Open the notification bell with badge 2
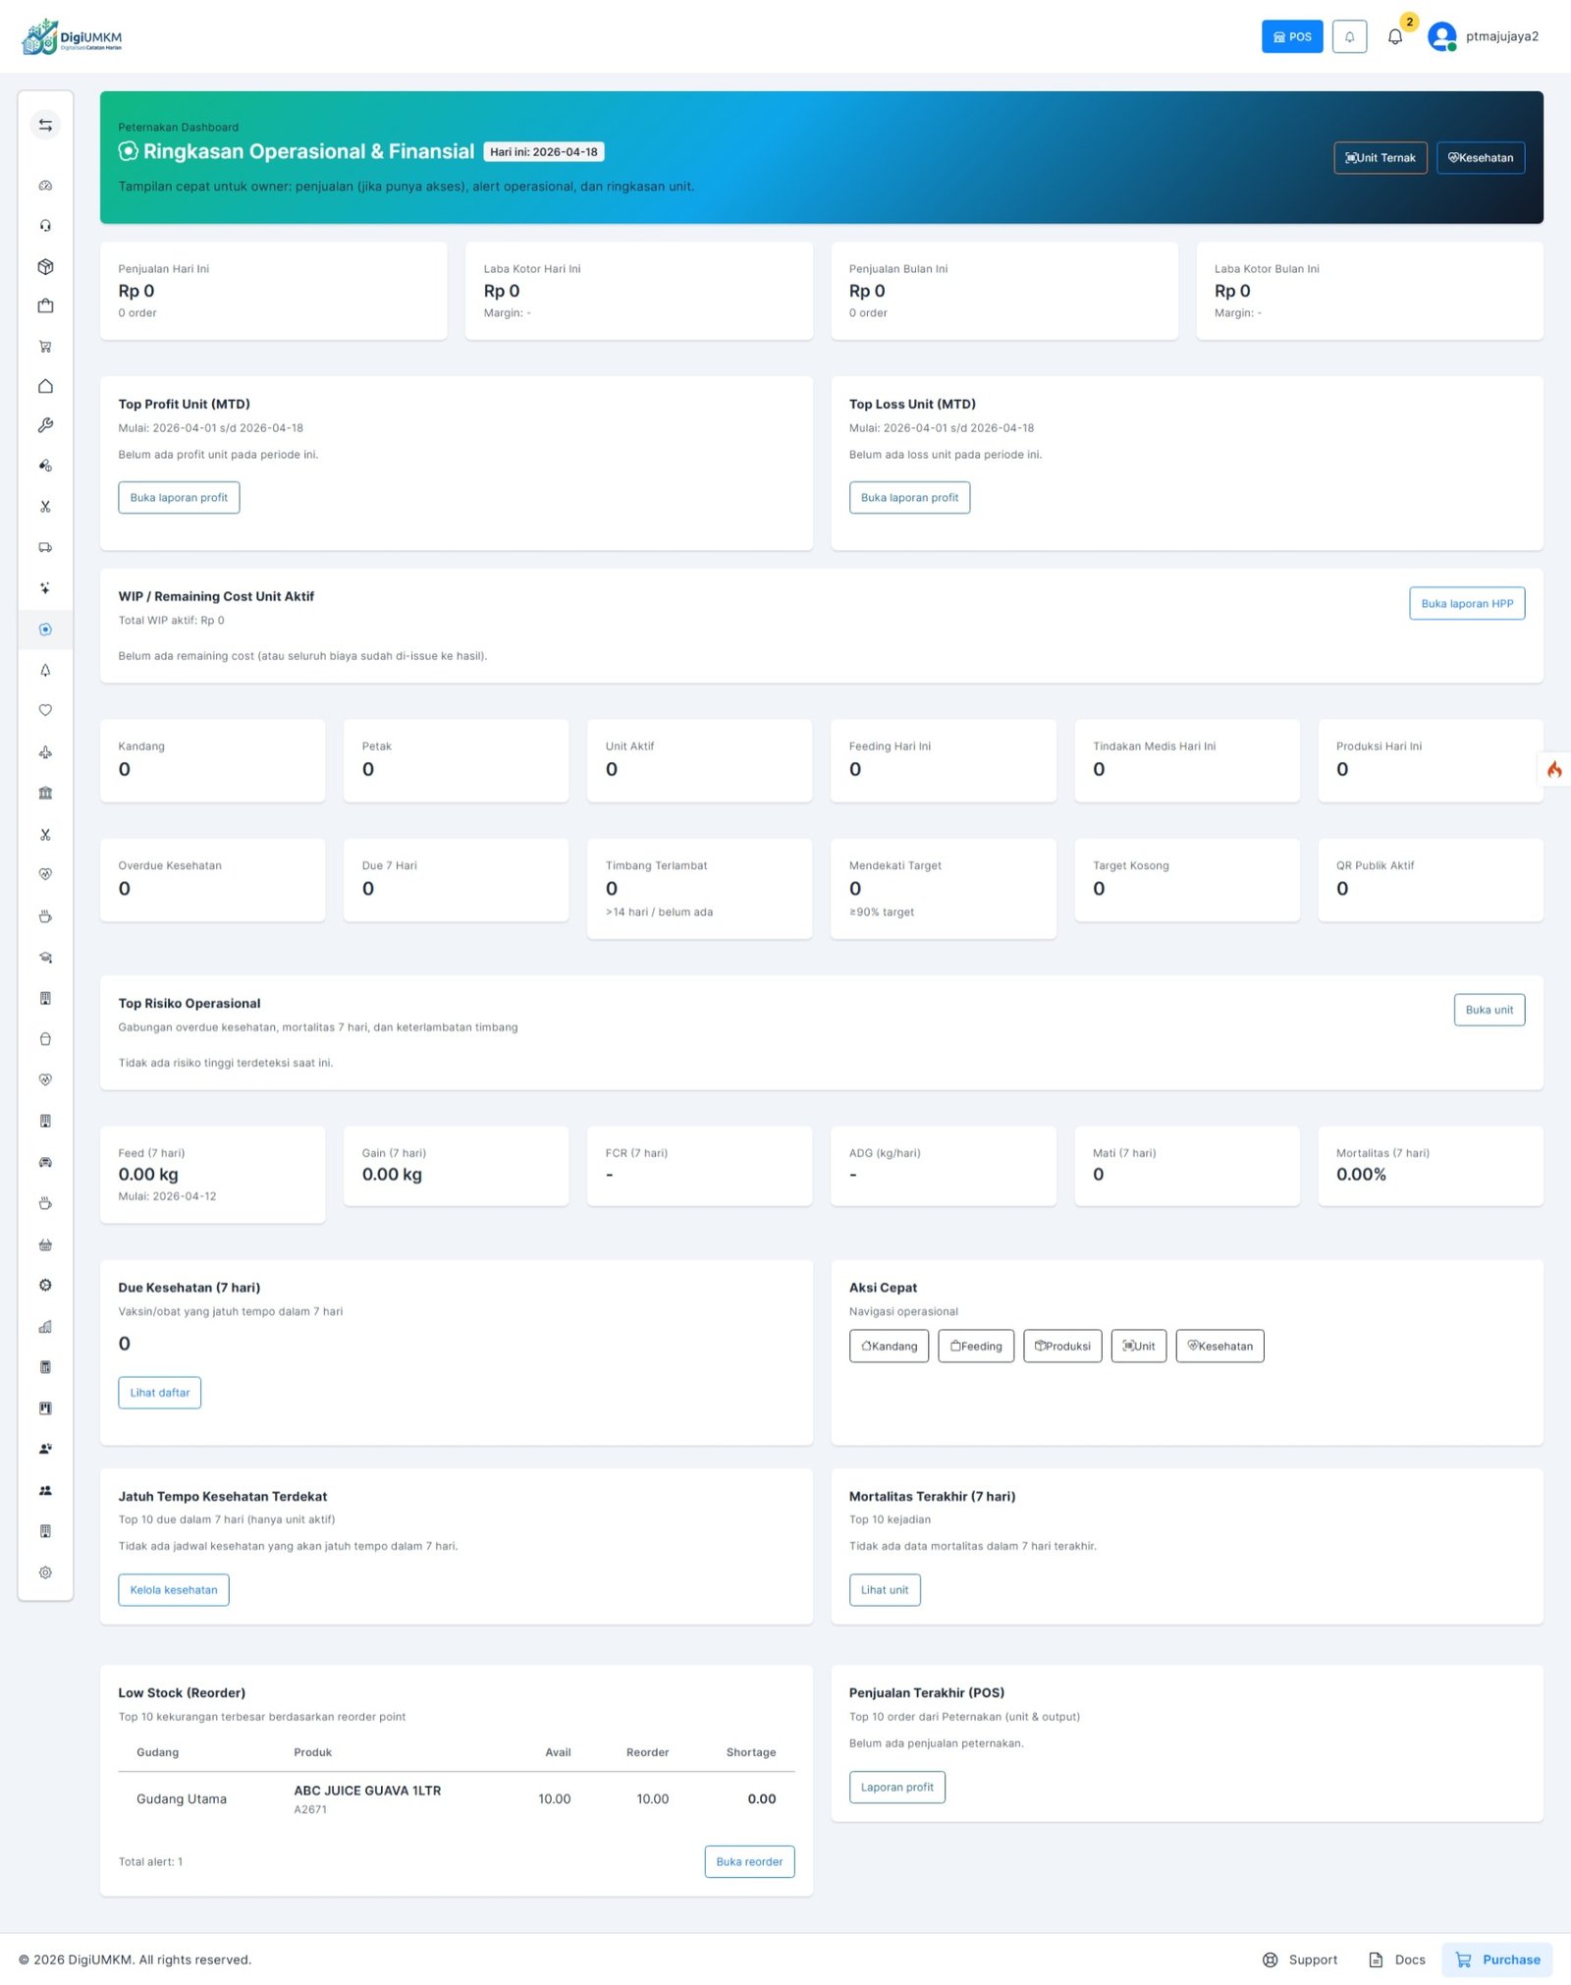The image size is (1571, 1985). pyautogui.click(x=1394, y=36)
